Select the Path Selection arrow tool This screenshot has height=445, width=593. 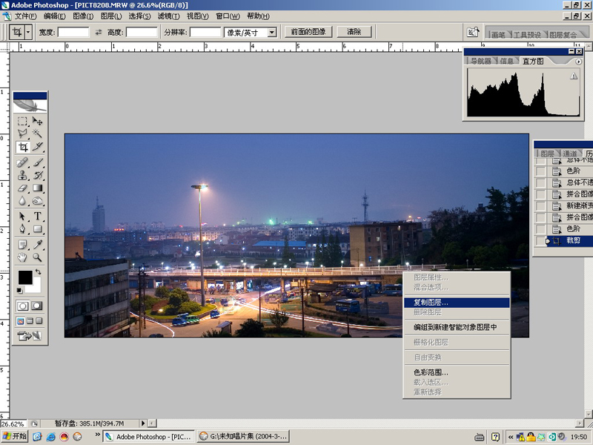point(22,216)
